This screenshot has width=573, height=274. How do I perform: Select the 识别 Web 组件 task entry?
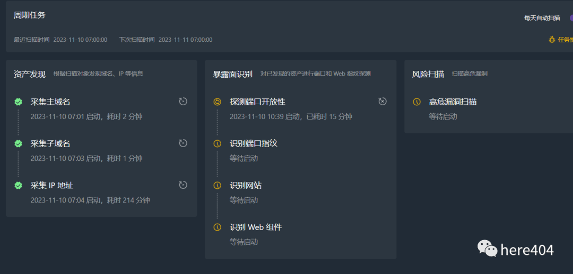coord(255,227)
